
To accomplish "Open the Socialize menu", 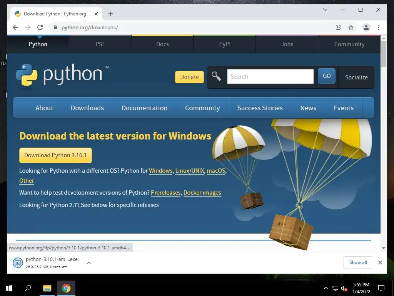I will click(x=356, y=77).
